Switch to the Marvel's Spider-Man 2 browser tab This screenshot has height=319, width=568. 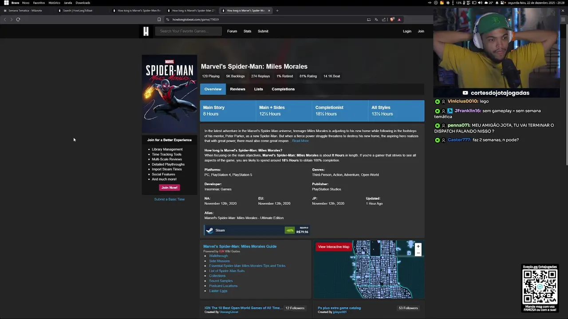[x=191, y=11]
